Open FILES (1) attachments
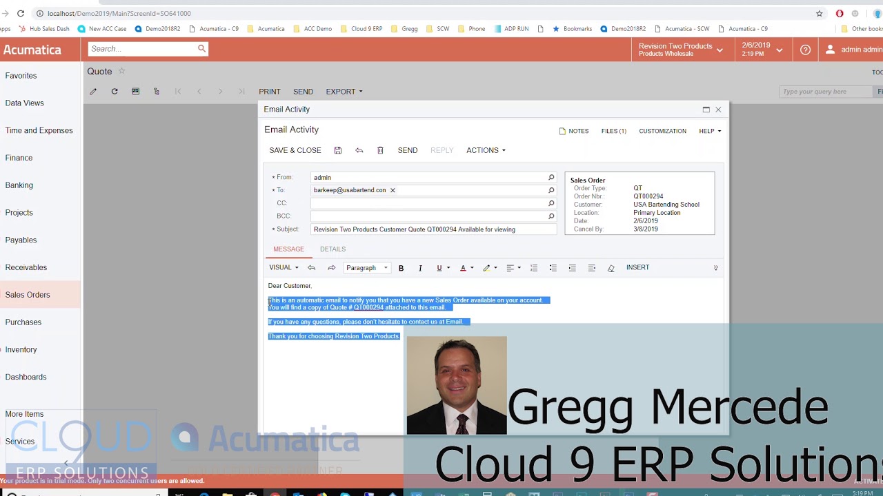Screen dimensions: 883x496 [613, 131]
